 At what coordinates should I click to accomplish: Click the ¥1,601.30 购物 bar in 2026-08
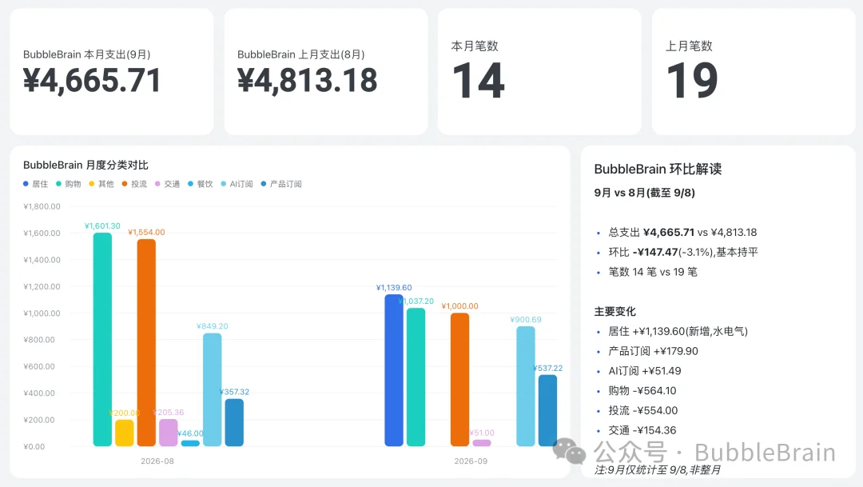pyautogui.click(x=102, y=339)
